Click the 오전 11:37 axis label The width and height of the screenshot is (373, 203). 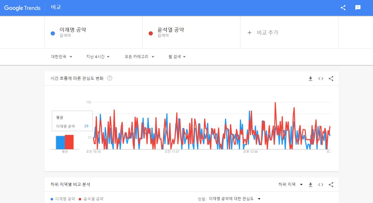pyautogui.click(x=172, y=151)
